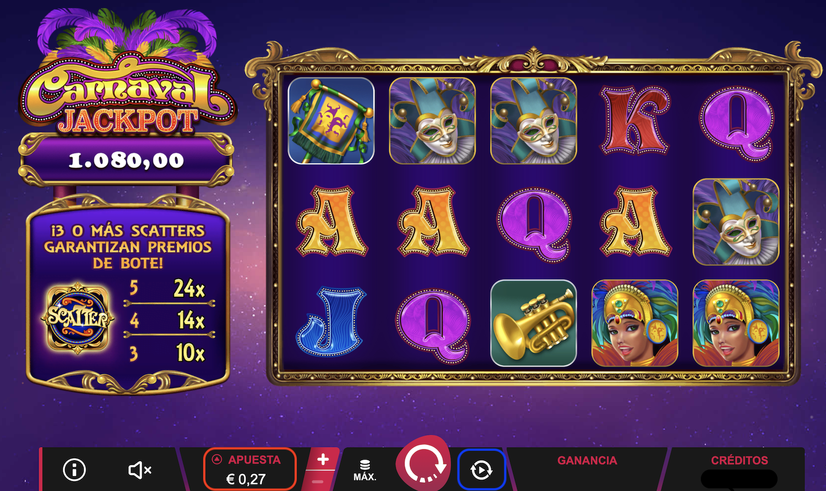Click the Ganancia winnings display
This screenshot has width=826, height=491.
587,470
